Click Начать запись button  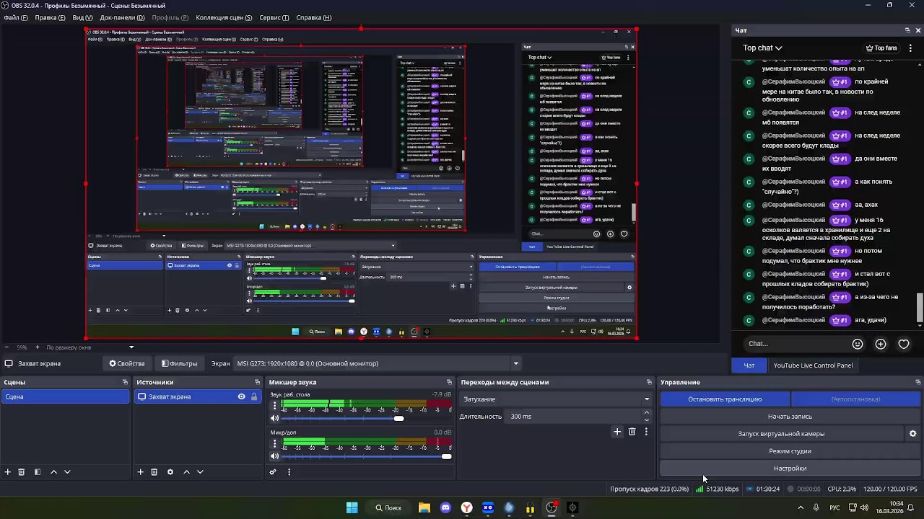[790, 417]
